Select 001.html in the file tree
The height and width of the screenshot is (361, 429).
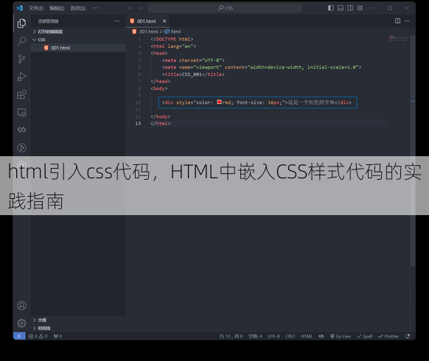click(x=78, y=48)
